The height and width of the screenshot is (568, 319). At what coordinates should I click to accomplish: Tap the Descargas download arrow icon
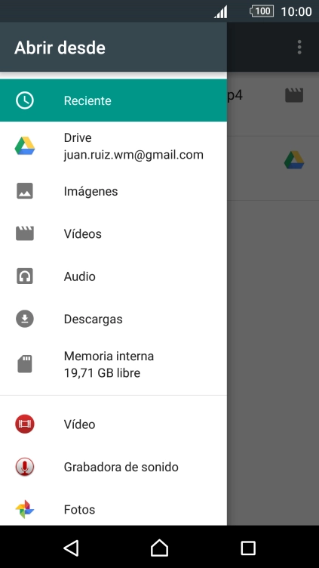pyautogui.click(x=25, y=319)
